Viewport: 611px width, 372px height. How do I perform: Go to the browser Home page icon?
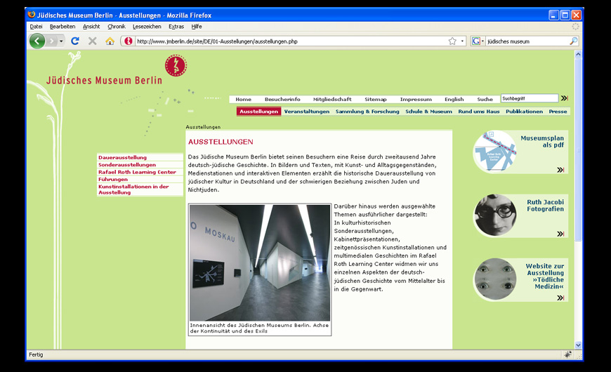pos(110,41)
